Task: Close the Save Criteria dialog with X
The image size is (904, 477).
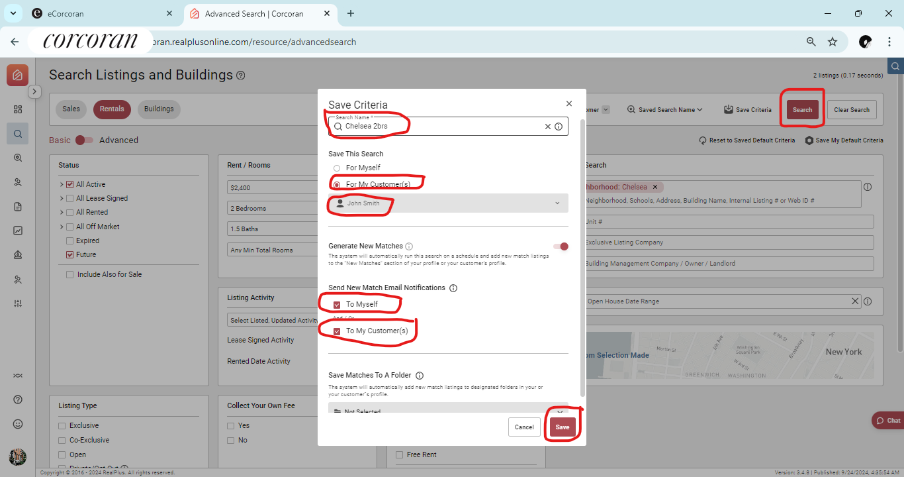Action: point(568,104)
